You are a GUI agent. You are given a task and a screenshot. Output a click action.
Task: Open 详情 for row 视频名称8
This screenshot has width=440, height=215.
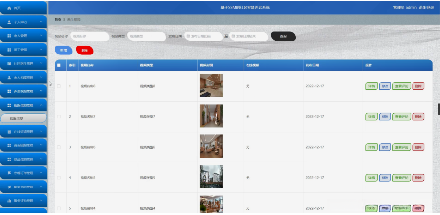pyautogui.click(x=371, y=86)
